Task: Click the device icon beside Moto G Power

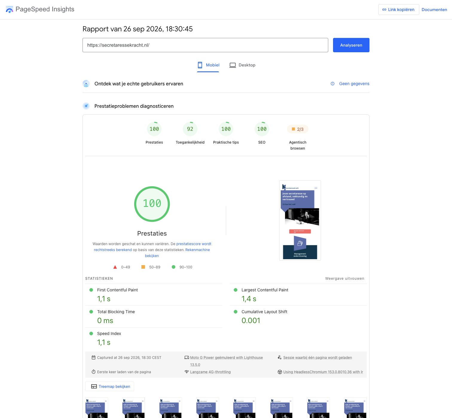Action: 187,357
